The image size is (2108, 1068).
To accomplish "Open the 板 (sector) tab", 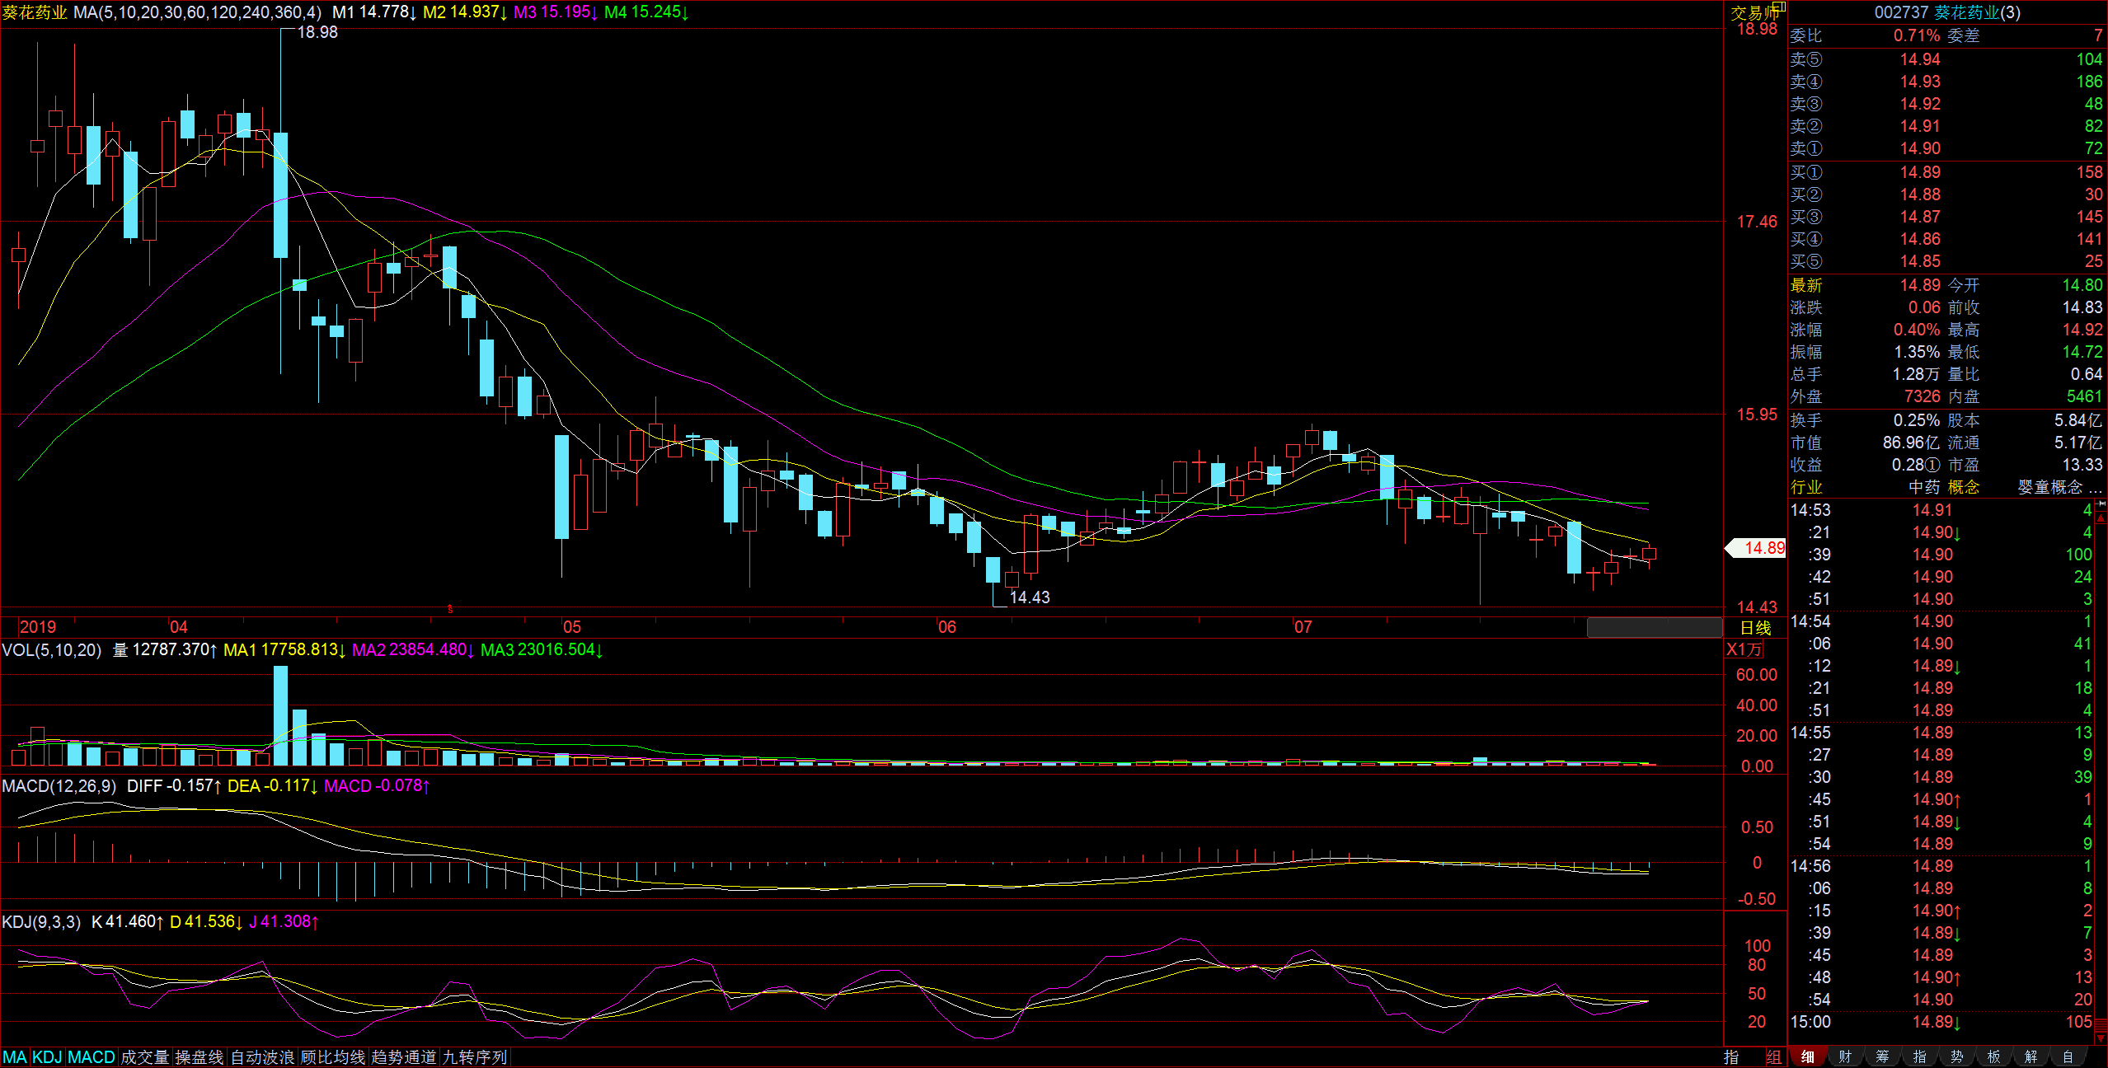I will click(1993, 1057).
